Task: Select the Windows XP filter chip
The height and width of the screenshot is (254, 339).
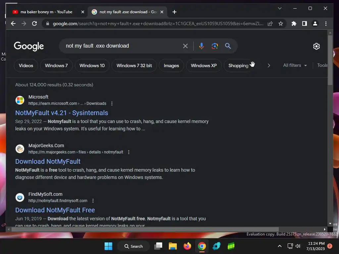Action: [x=204, y=65]
